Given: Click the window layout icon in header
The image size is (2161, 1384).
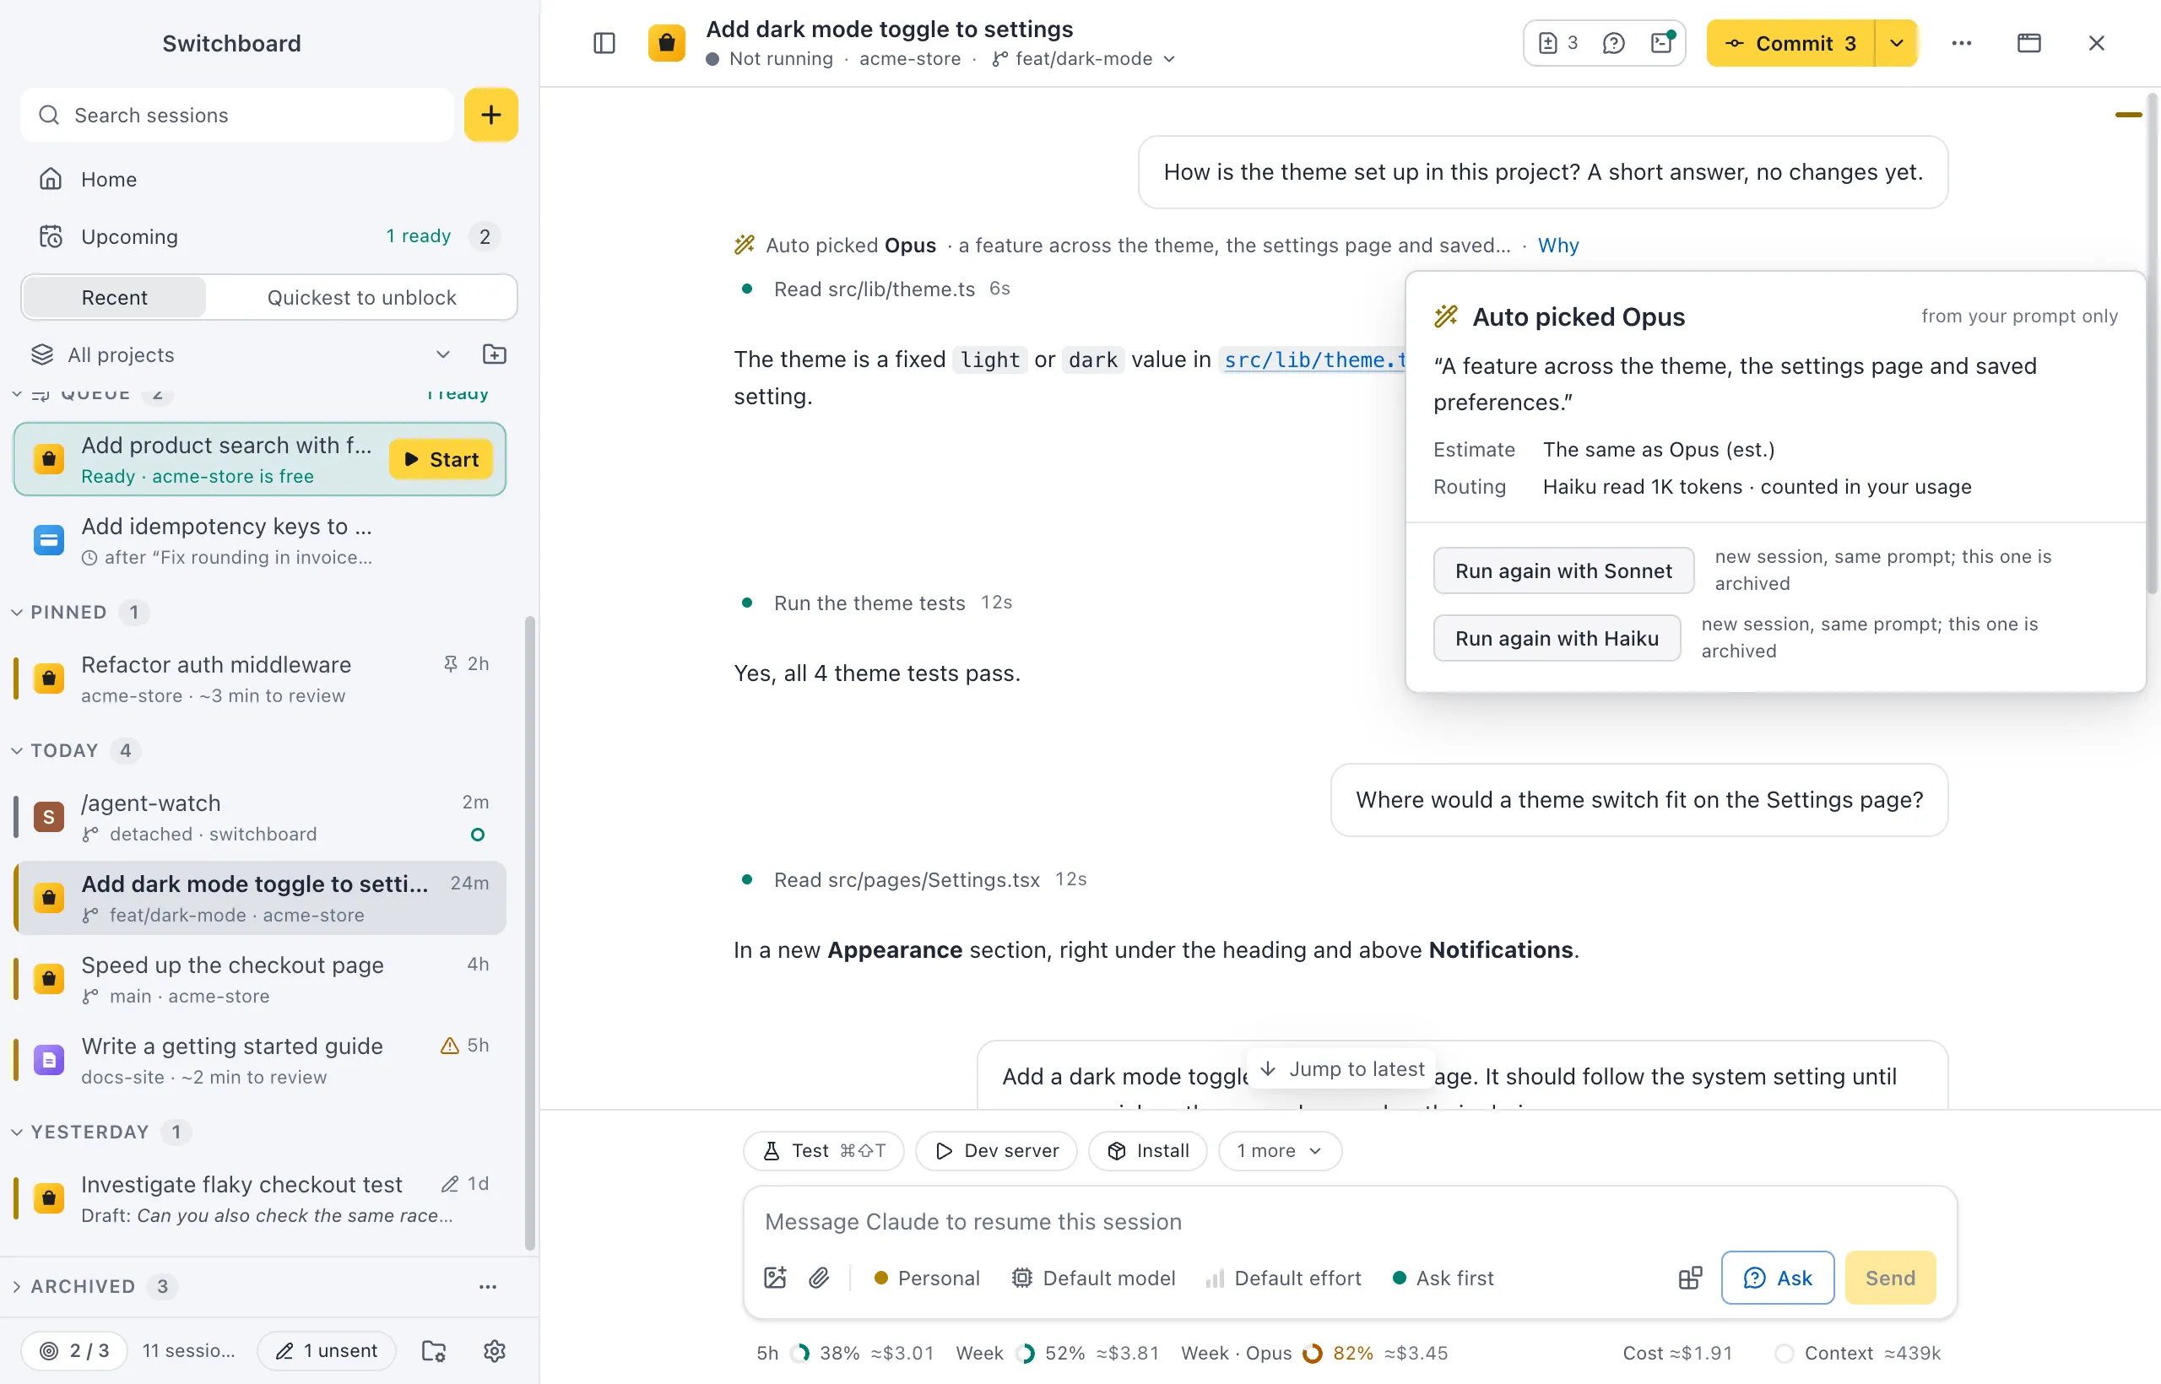Looking at the screenshot, I should pyautogui.click(x=2028, y=43).
